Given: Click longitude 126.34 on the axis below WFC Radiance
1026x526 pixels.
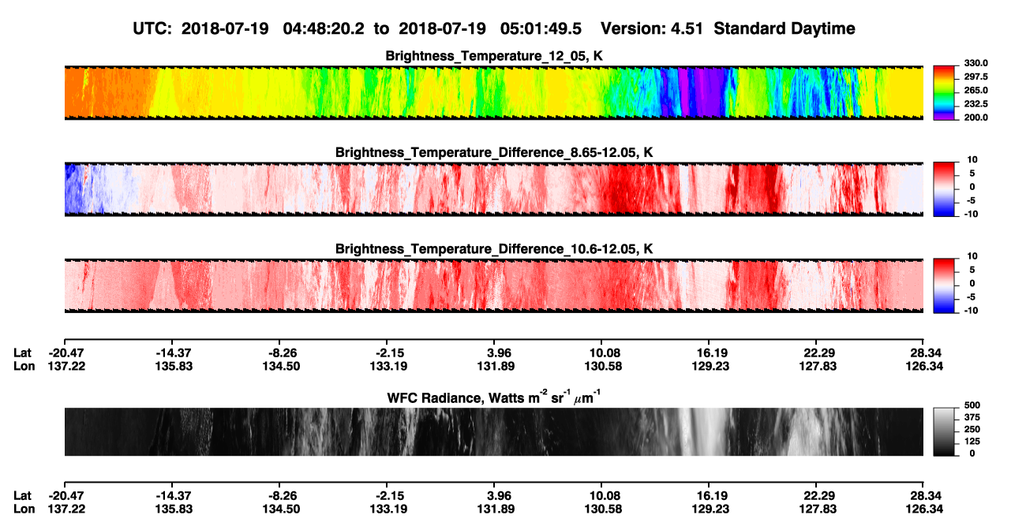Looking at the screenshot, I should [923, 508].
